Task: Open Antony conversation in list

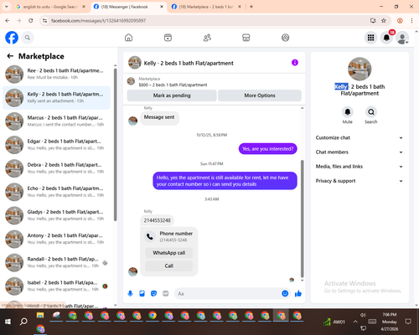Action: click(x=56, y=239)
